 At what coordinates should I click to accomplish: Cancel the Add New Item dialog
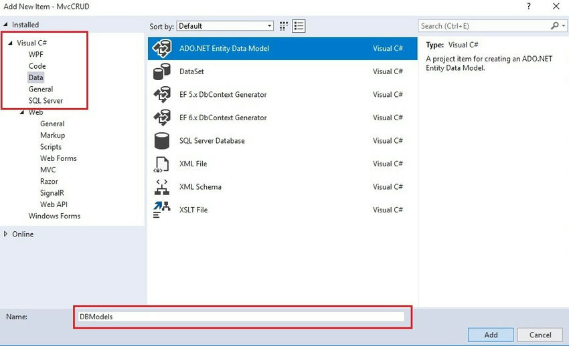pyautogui.click(x=540, y=335)
